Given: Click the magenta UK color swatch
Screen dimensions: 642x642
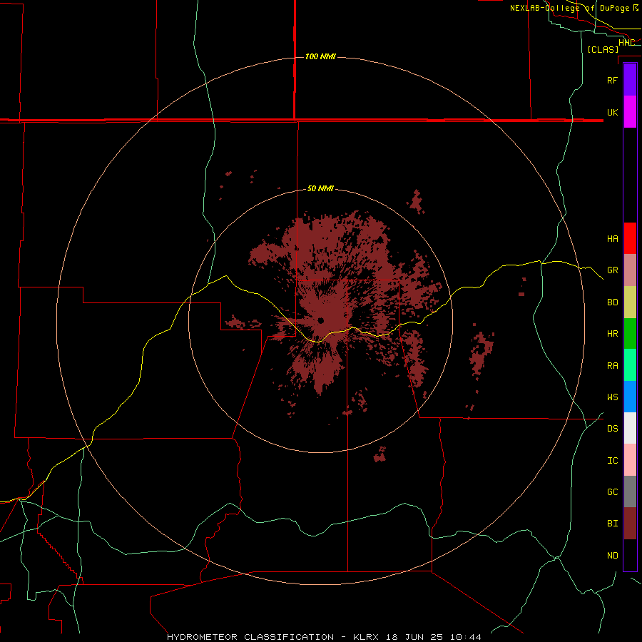Looking at the screenshot, I should (x=630, y=112).
